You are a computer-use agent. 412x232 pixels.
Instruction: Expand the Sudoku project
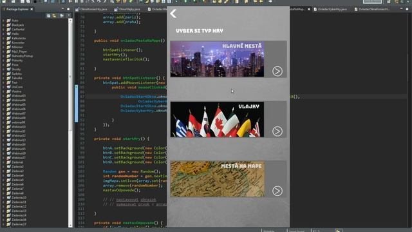pyautogui.click(x=3, y=73)
